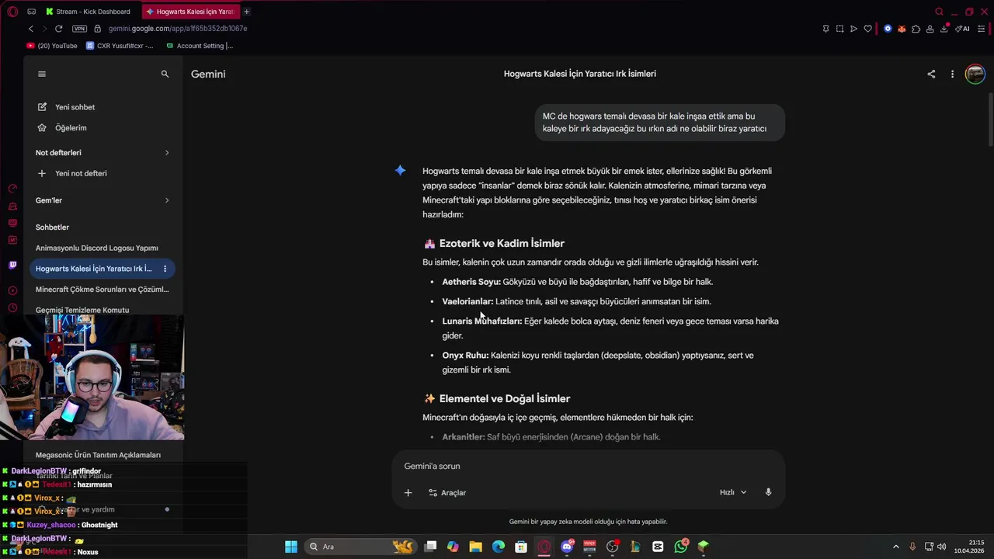Click the taskbar Ara search box
The image size is (994, 559).
click(x=361, y=547)
